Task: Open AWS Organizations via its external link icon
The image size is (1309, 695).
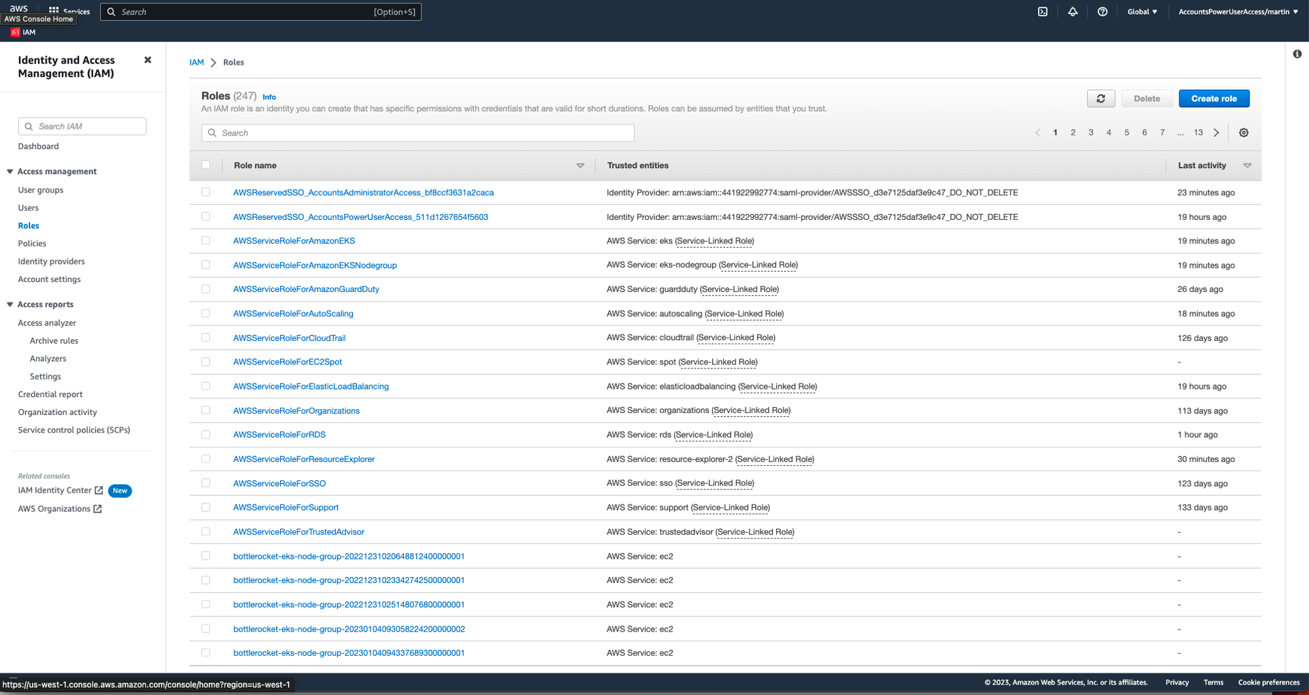Action: [x=99, y=508]
